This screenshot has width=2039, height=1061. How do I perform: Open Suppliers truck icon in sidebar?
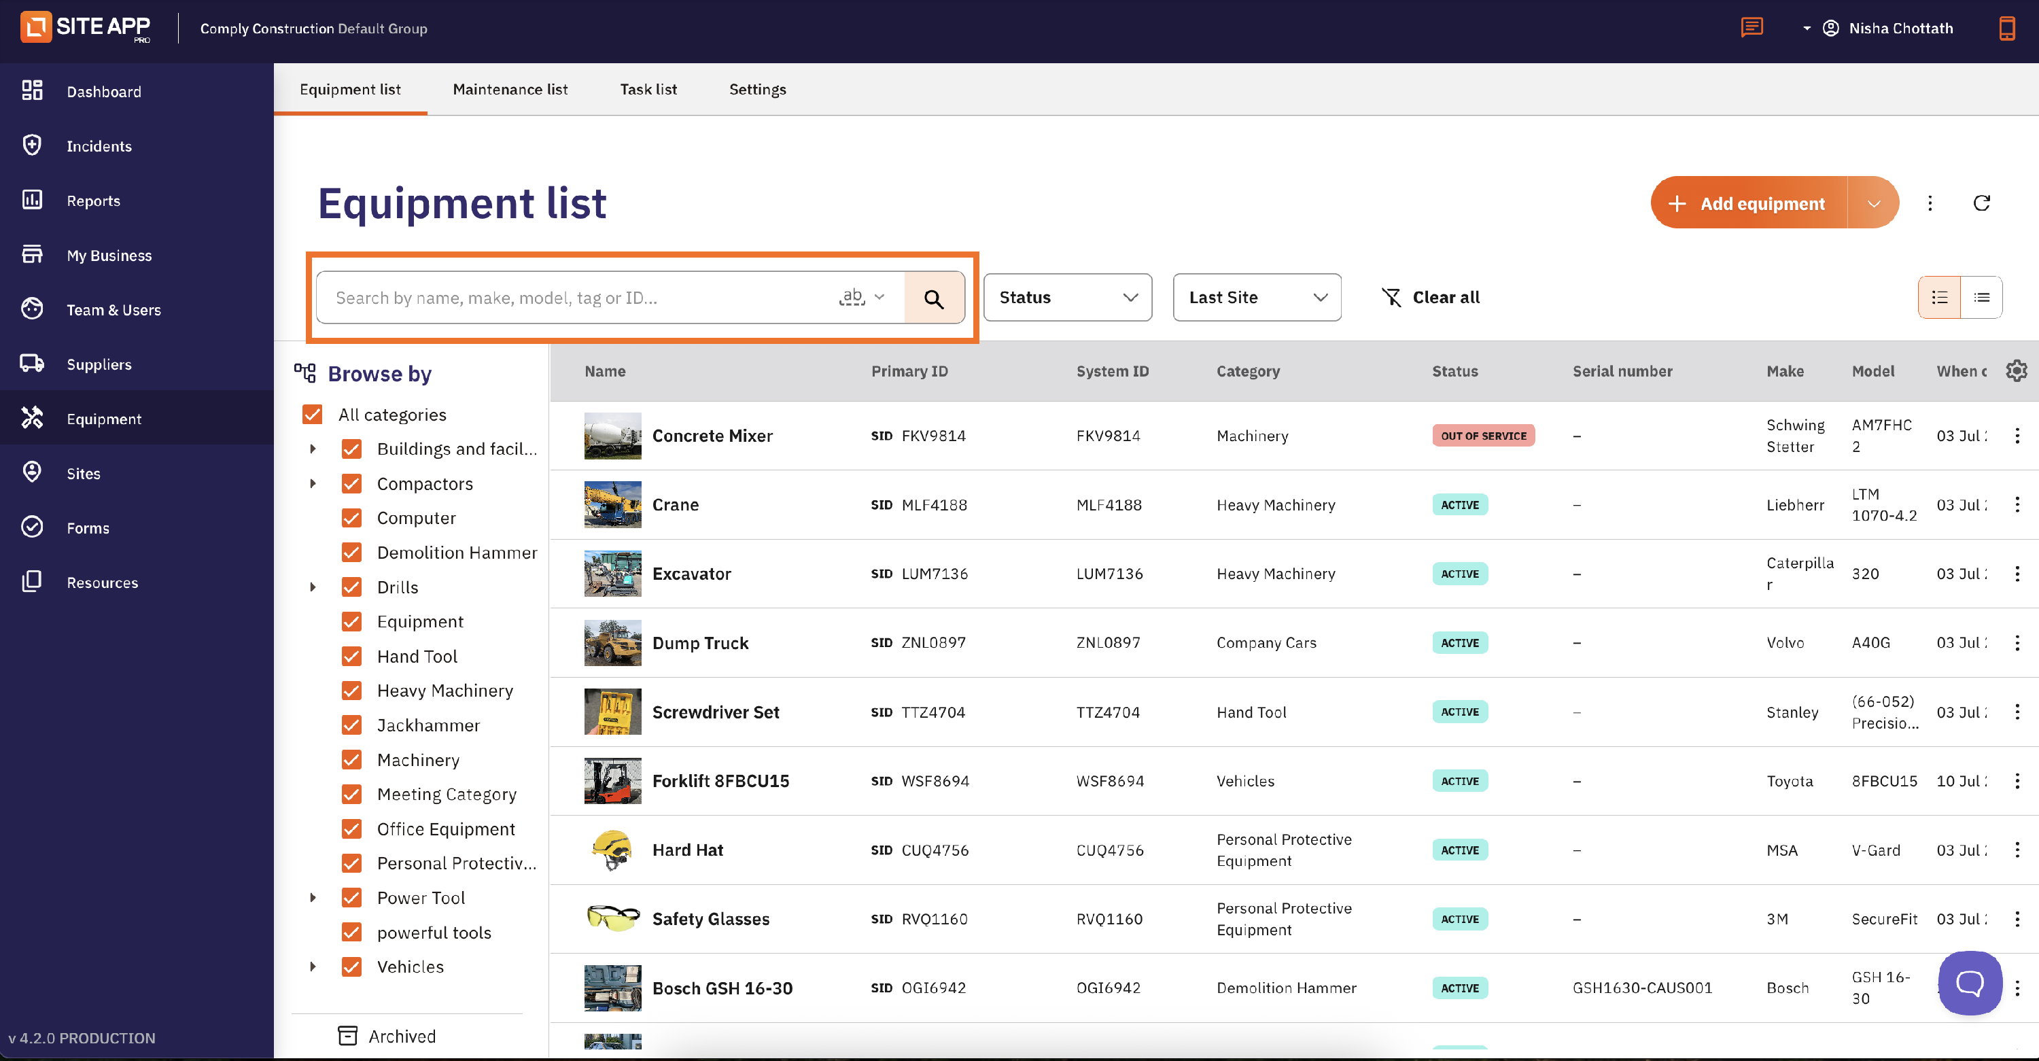[x=32, y=364]
